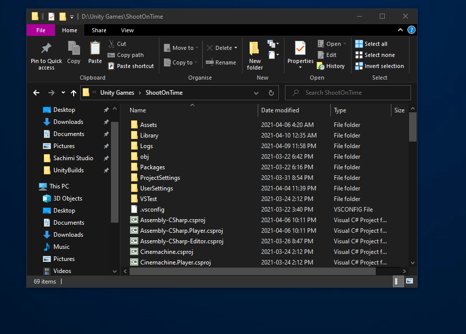Click the New folder quick access toolbar icon
Screen dimensions: 466x334
click(63, 16)
